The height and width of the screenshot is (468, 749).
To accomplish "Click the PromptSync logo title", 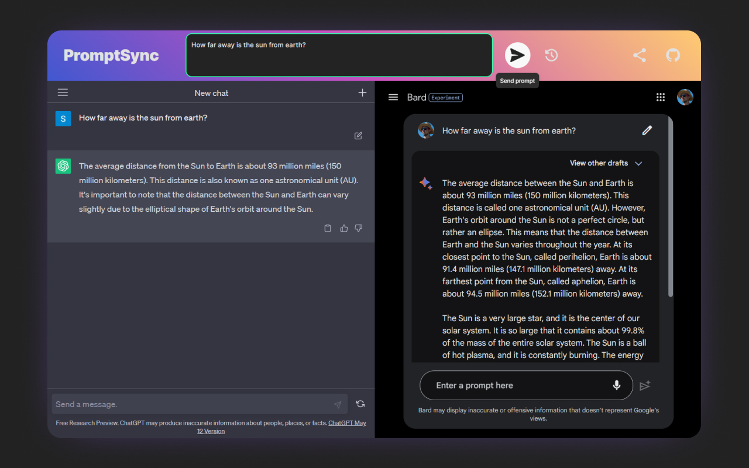I will (111, 56).
